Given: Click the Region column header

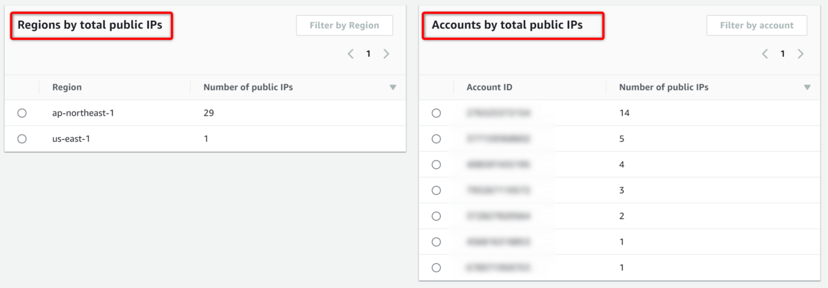Looking at the screenshot, I should [67, 88].
